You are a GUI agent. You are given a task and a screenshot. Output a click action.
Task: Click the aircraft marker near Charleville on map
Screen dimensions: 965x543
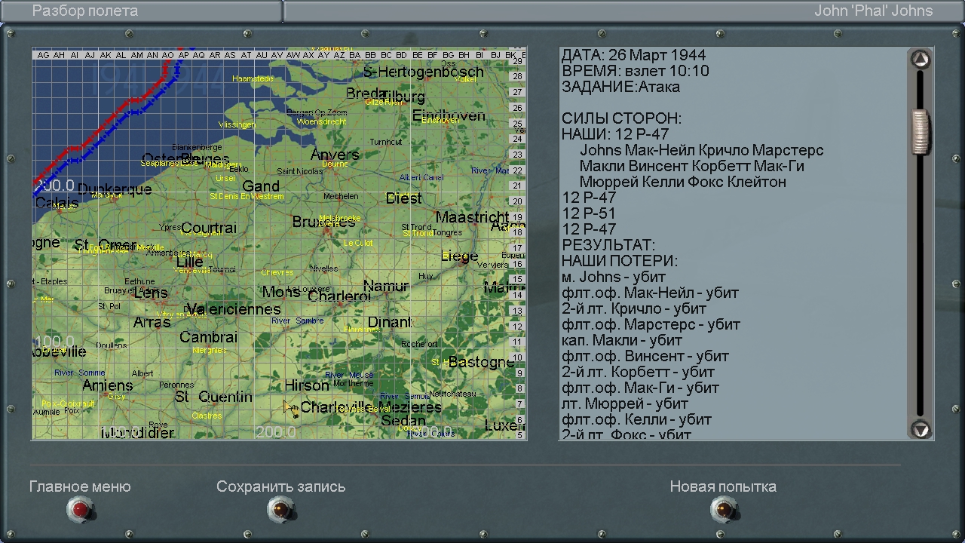click(x=291, y=409)
